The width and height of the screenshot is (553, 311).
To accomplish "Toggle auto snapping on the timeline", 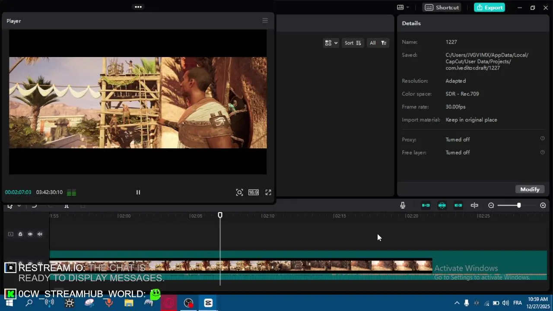I will pyautogui.click(x=442, y=205).
